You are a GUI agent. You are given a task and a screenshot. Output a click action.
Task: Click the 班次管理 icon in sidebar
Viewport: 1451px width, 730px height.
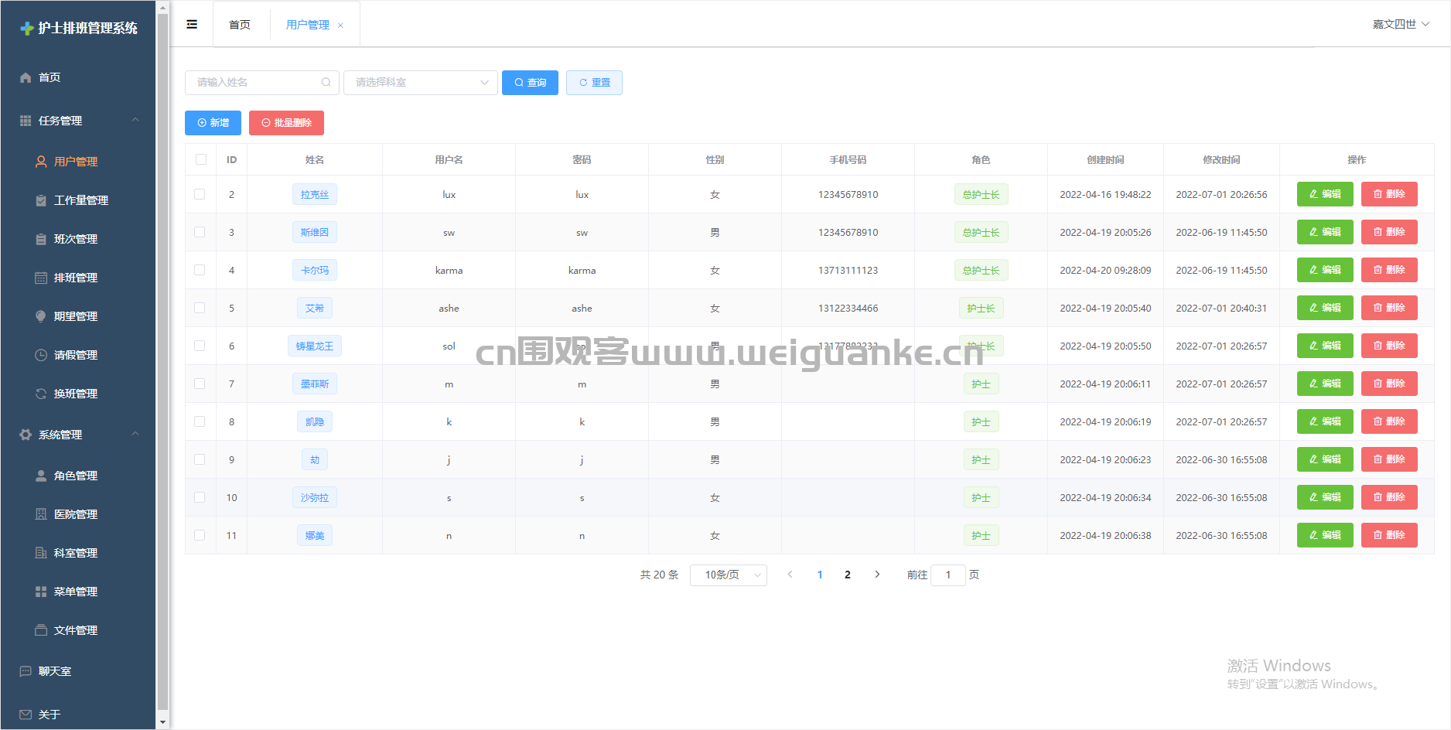coord(41,239)
